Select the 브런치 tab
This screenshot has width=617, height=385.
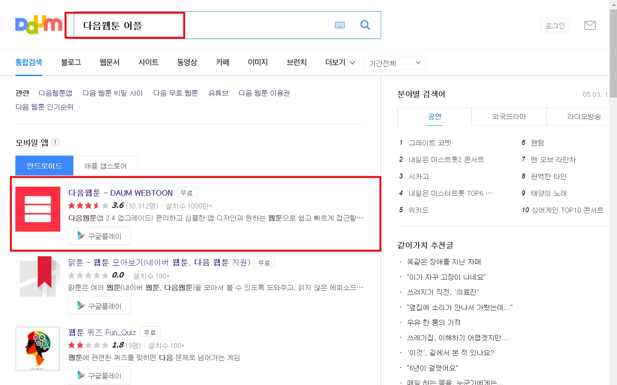click(297, 62)
